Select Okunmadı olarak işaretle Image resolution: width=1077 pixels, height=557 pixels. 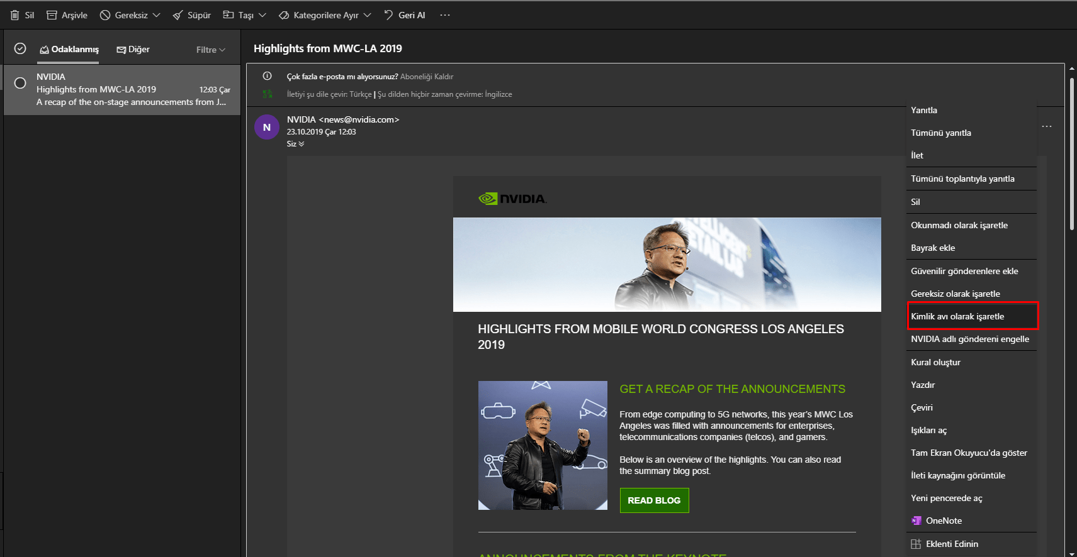point(971,225)
